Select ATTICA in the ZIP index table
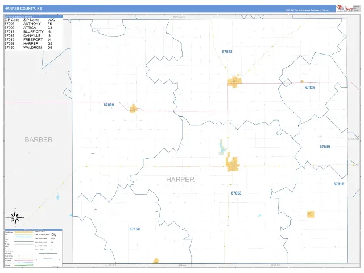 tap(30, 28)
